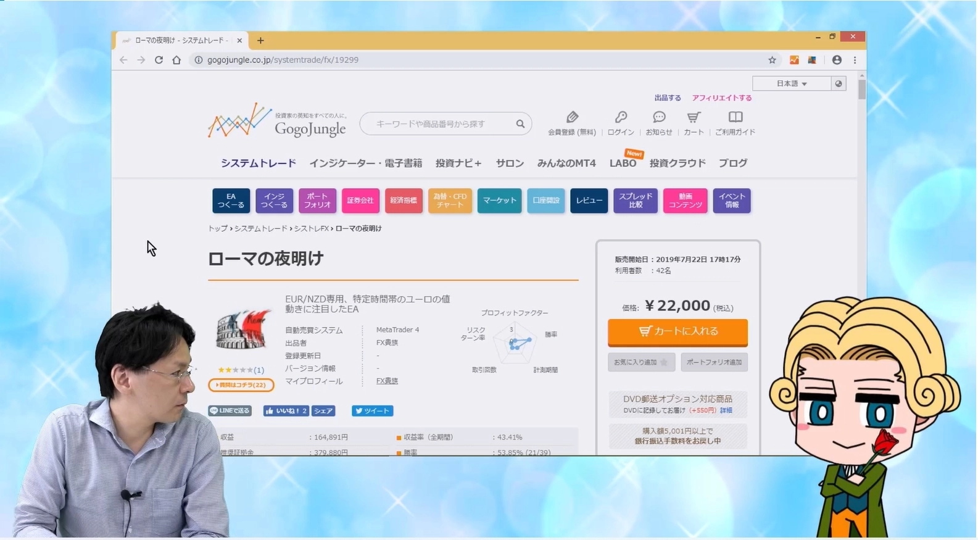This screenshot has height=540, width=978.
Task: Click the Colosseum product thumbnail
Action: coord(244,330)
